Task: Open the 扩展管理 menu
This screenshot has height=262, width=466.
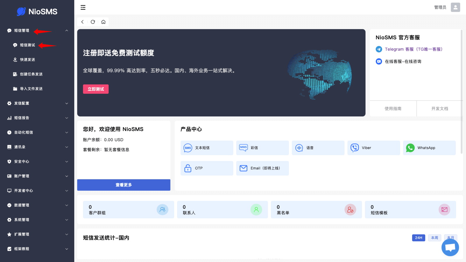Action: pyautogui.click(x=37, y=234)
